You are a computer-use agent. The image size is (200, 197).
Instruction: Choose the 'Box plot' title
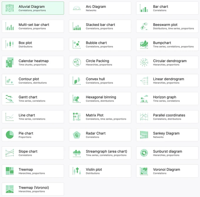pos(25,43)
